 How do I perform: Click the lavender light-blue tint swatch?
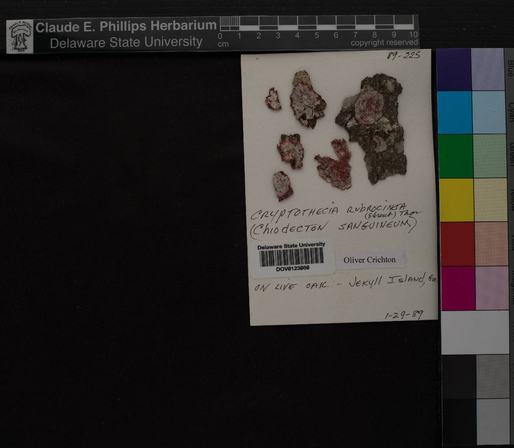[x=488, y=69]
